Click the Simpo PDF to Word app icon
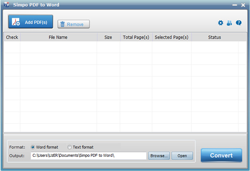 point(6,4)
